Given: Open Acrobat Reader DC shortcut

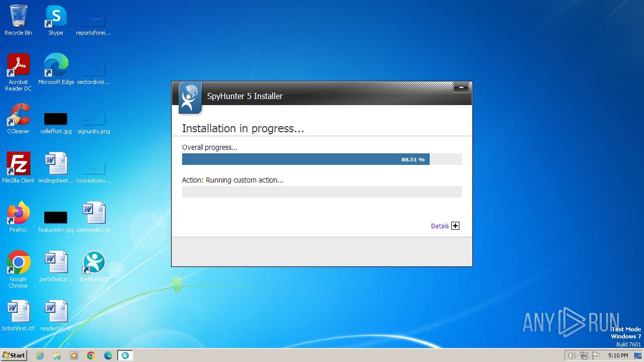Looking at the screenshot, I should click(x=18, y=72).
